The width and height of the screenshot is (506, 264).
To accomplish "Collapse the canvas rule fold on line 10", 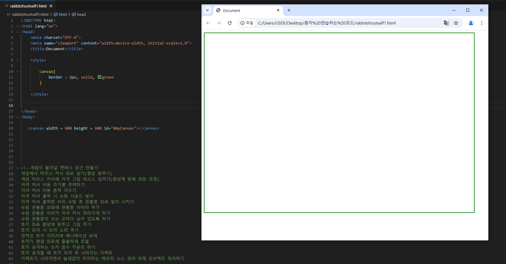I will 18,72.
